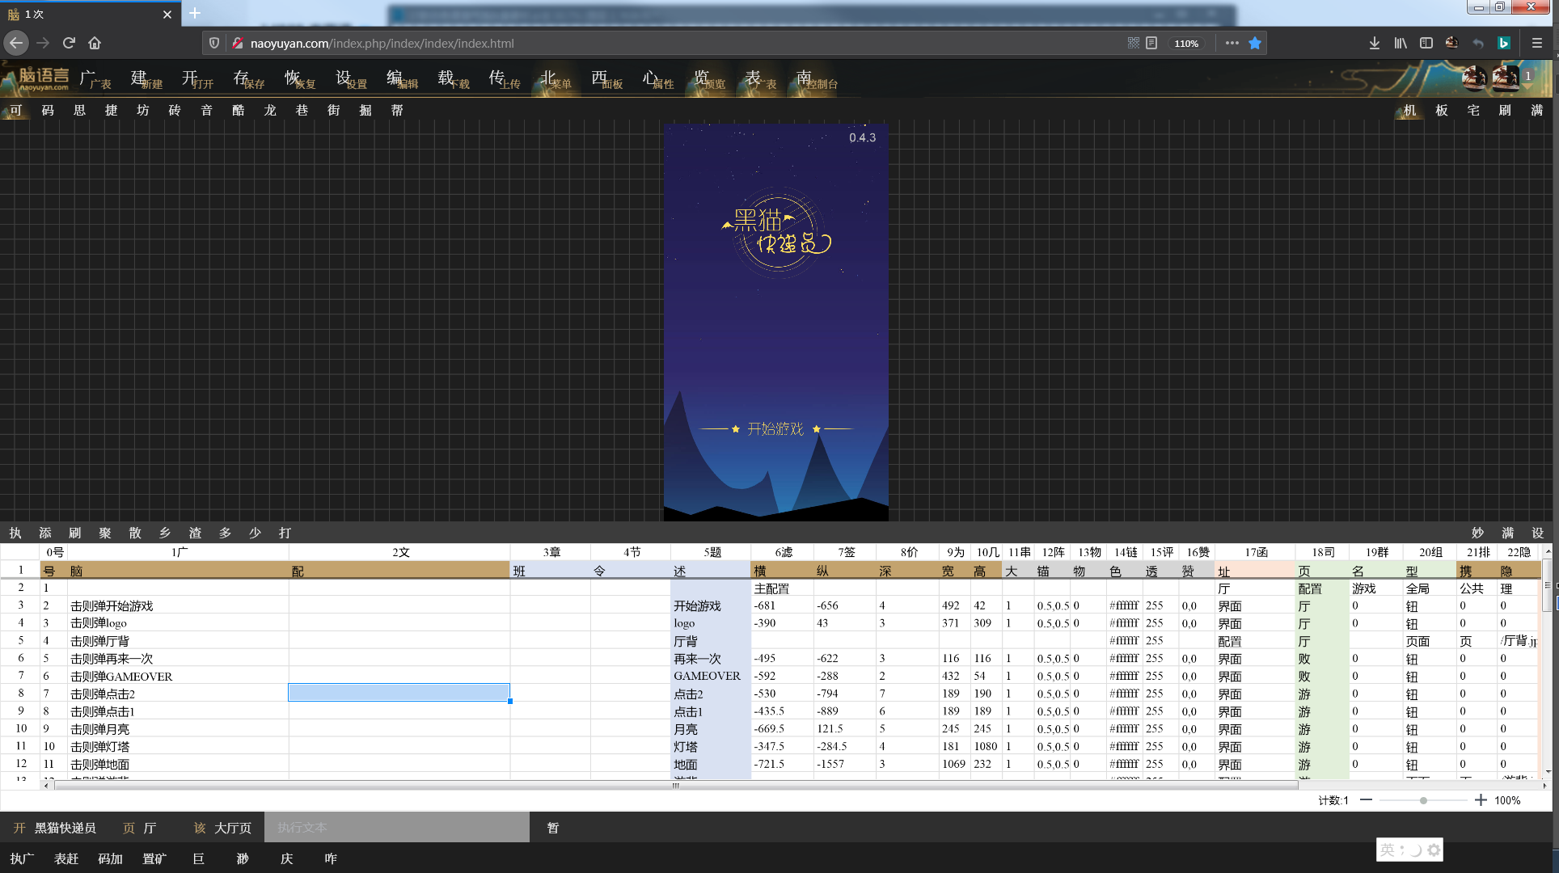Open the page actions three-dots menu

pos(1232,44)
